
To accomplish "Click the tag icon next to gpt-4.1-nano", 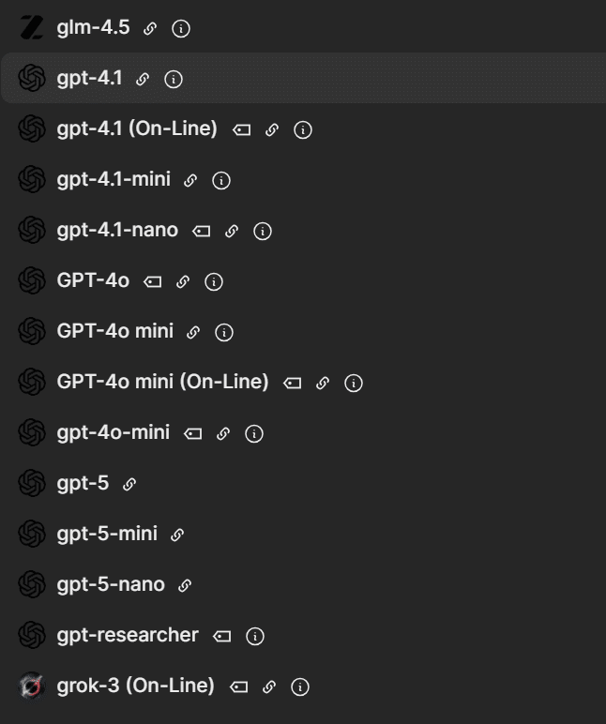I will click(202, 231).
